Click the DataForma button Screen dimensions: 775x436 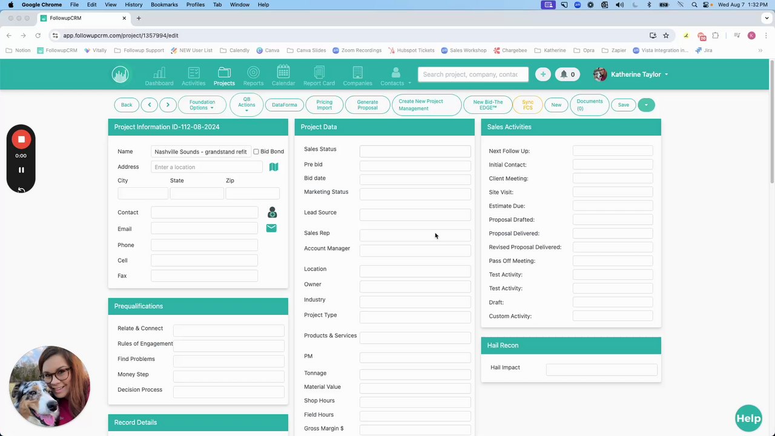click(x=285, y=105)
